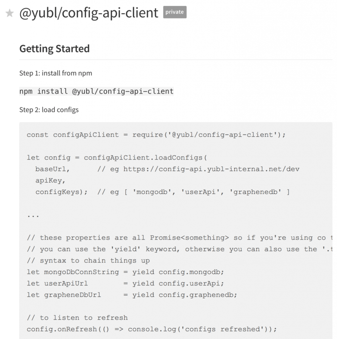Screen dimensions: 337x339
Task: Click the userApiUrl assignment line
Action: coord(125,283)
